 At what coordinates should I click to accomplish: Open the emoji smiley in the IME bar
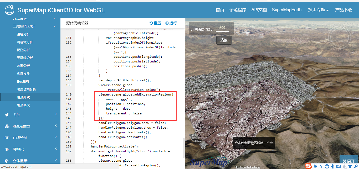[327, 166]
